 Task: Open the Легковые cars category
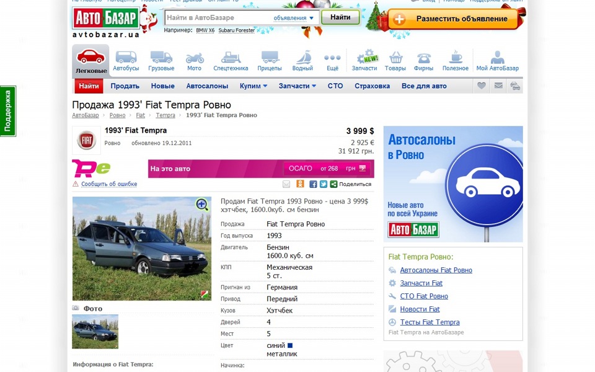click(90, 61)
